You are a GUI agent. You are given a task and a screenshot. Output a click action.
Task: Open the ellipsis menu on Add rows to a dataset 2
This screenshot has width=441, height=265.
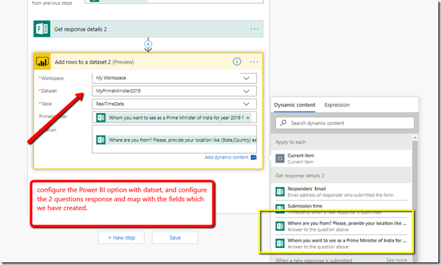click(254, 62)
